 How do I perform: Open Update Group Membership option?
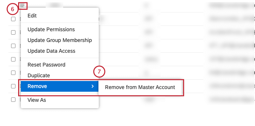[x=60, y=40]
